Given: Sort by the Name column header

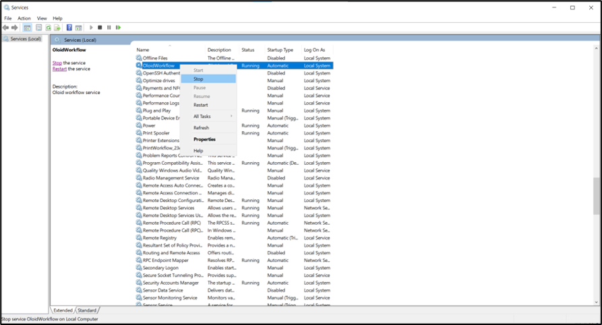Looking at the screenshot, I should [x=170, y=50].
